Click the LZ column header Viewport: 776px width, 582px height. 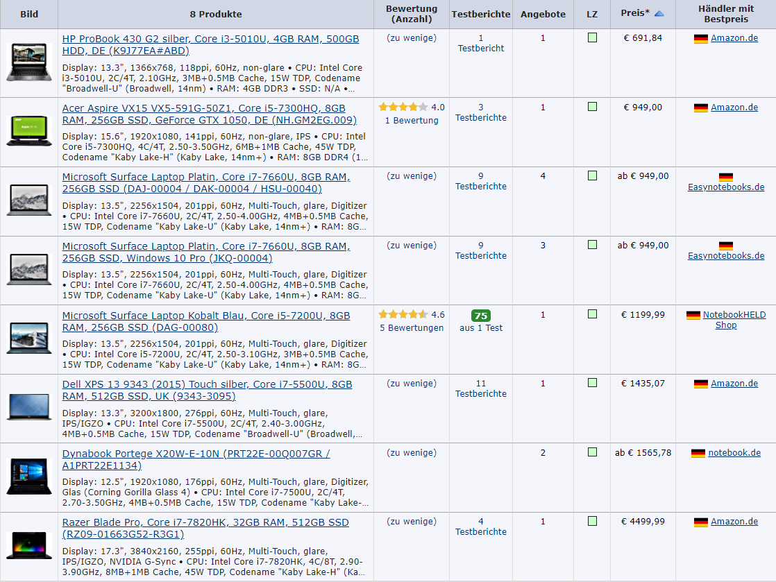[x=592, y=14]
